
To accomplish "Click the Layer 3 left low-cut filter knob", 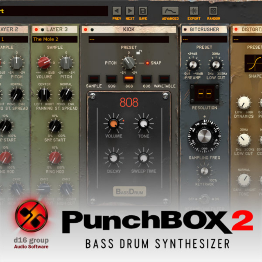I will [44, 189].
